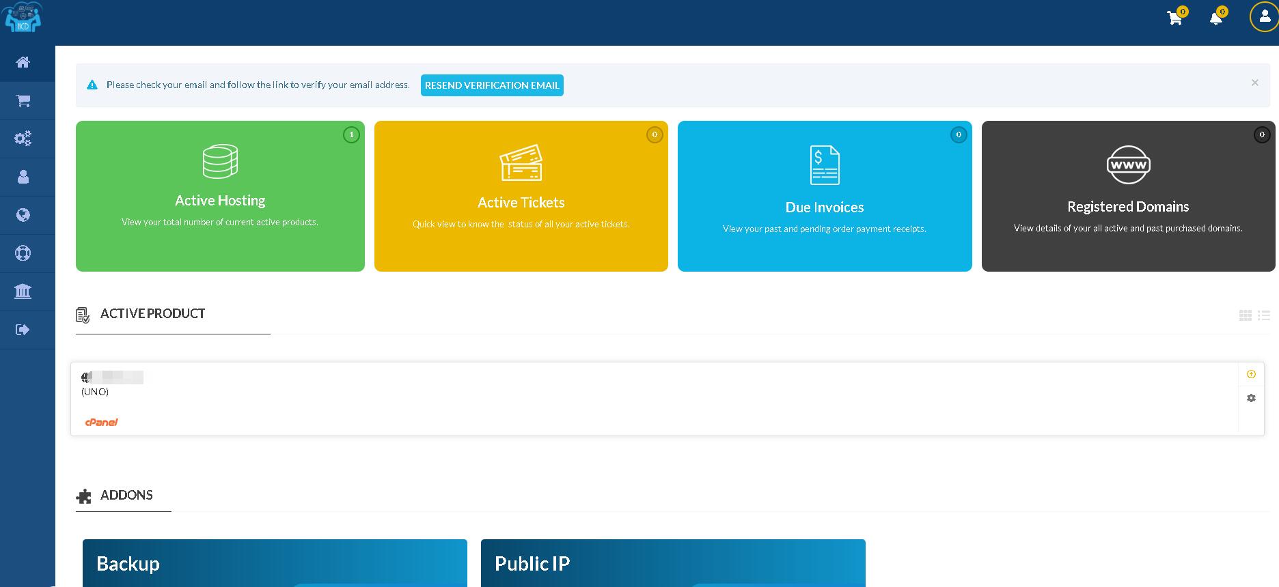Click the cPanel logo link

tap(101, 422)
